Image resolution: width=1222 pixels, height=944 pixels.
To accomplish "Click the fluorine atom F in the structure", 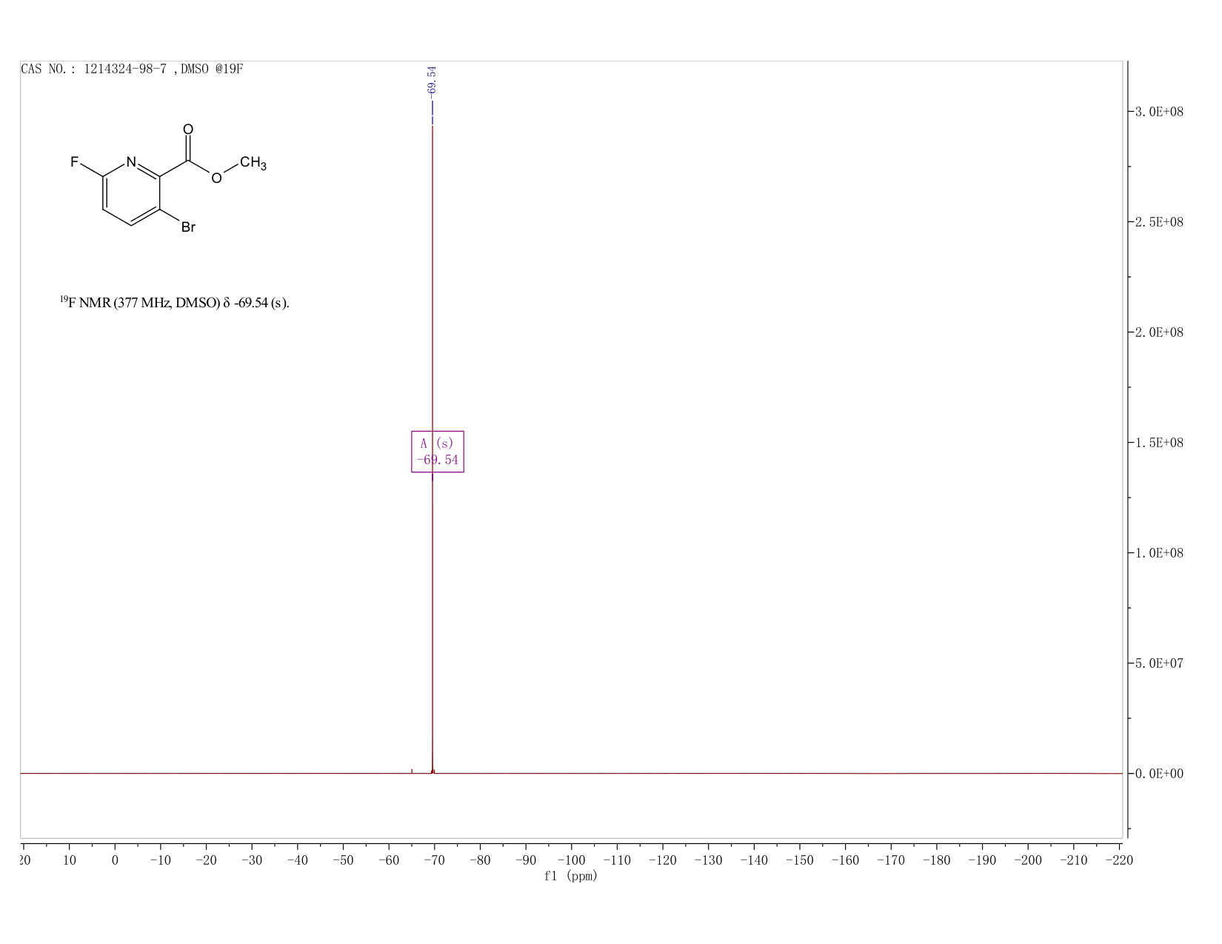I will (x=74, y=161).
